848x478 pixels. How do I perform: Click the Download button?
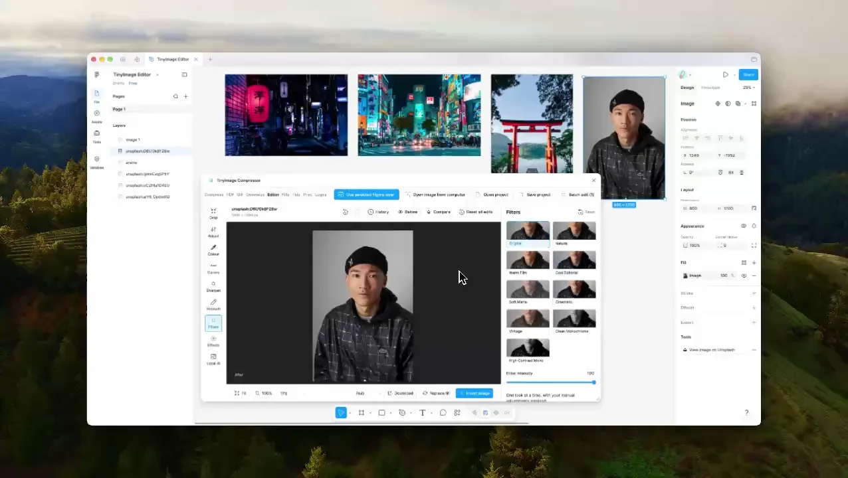[x=401, y=393]
